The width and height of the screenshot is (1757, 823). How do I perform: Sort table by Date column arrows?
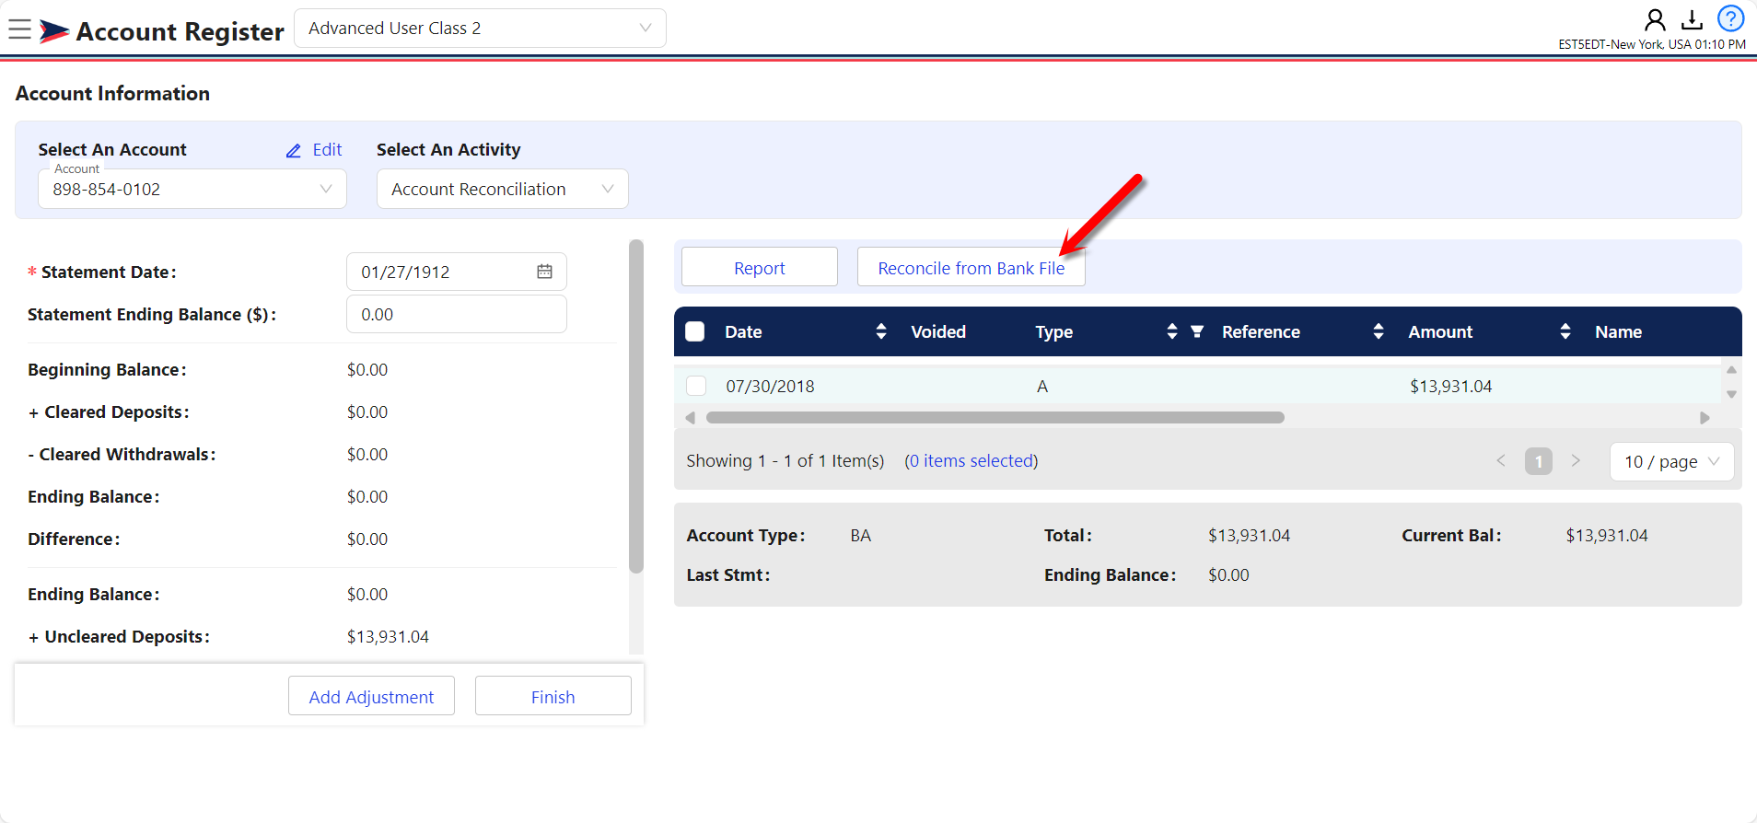[881, 331]
